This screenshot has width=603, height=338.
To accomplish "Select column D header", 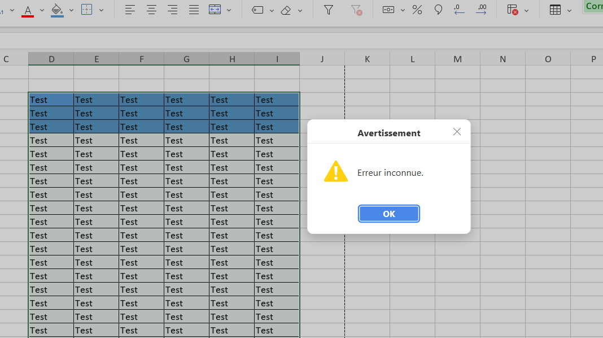I will click(51, 59).
